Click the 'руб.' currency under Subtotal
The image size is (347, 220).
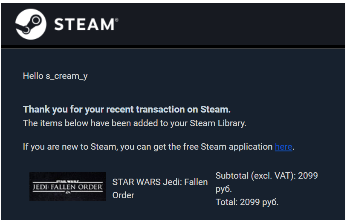coord(223,189)
